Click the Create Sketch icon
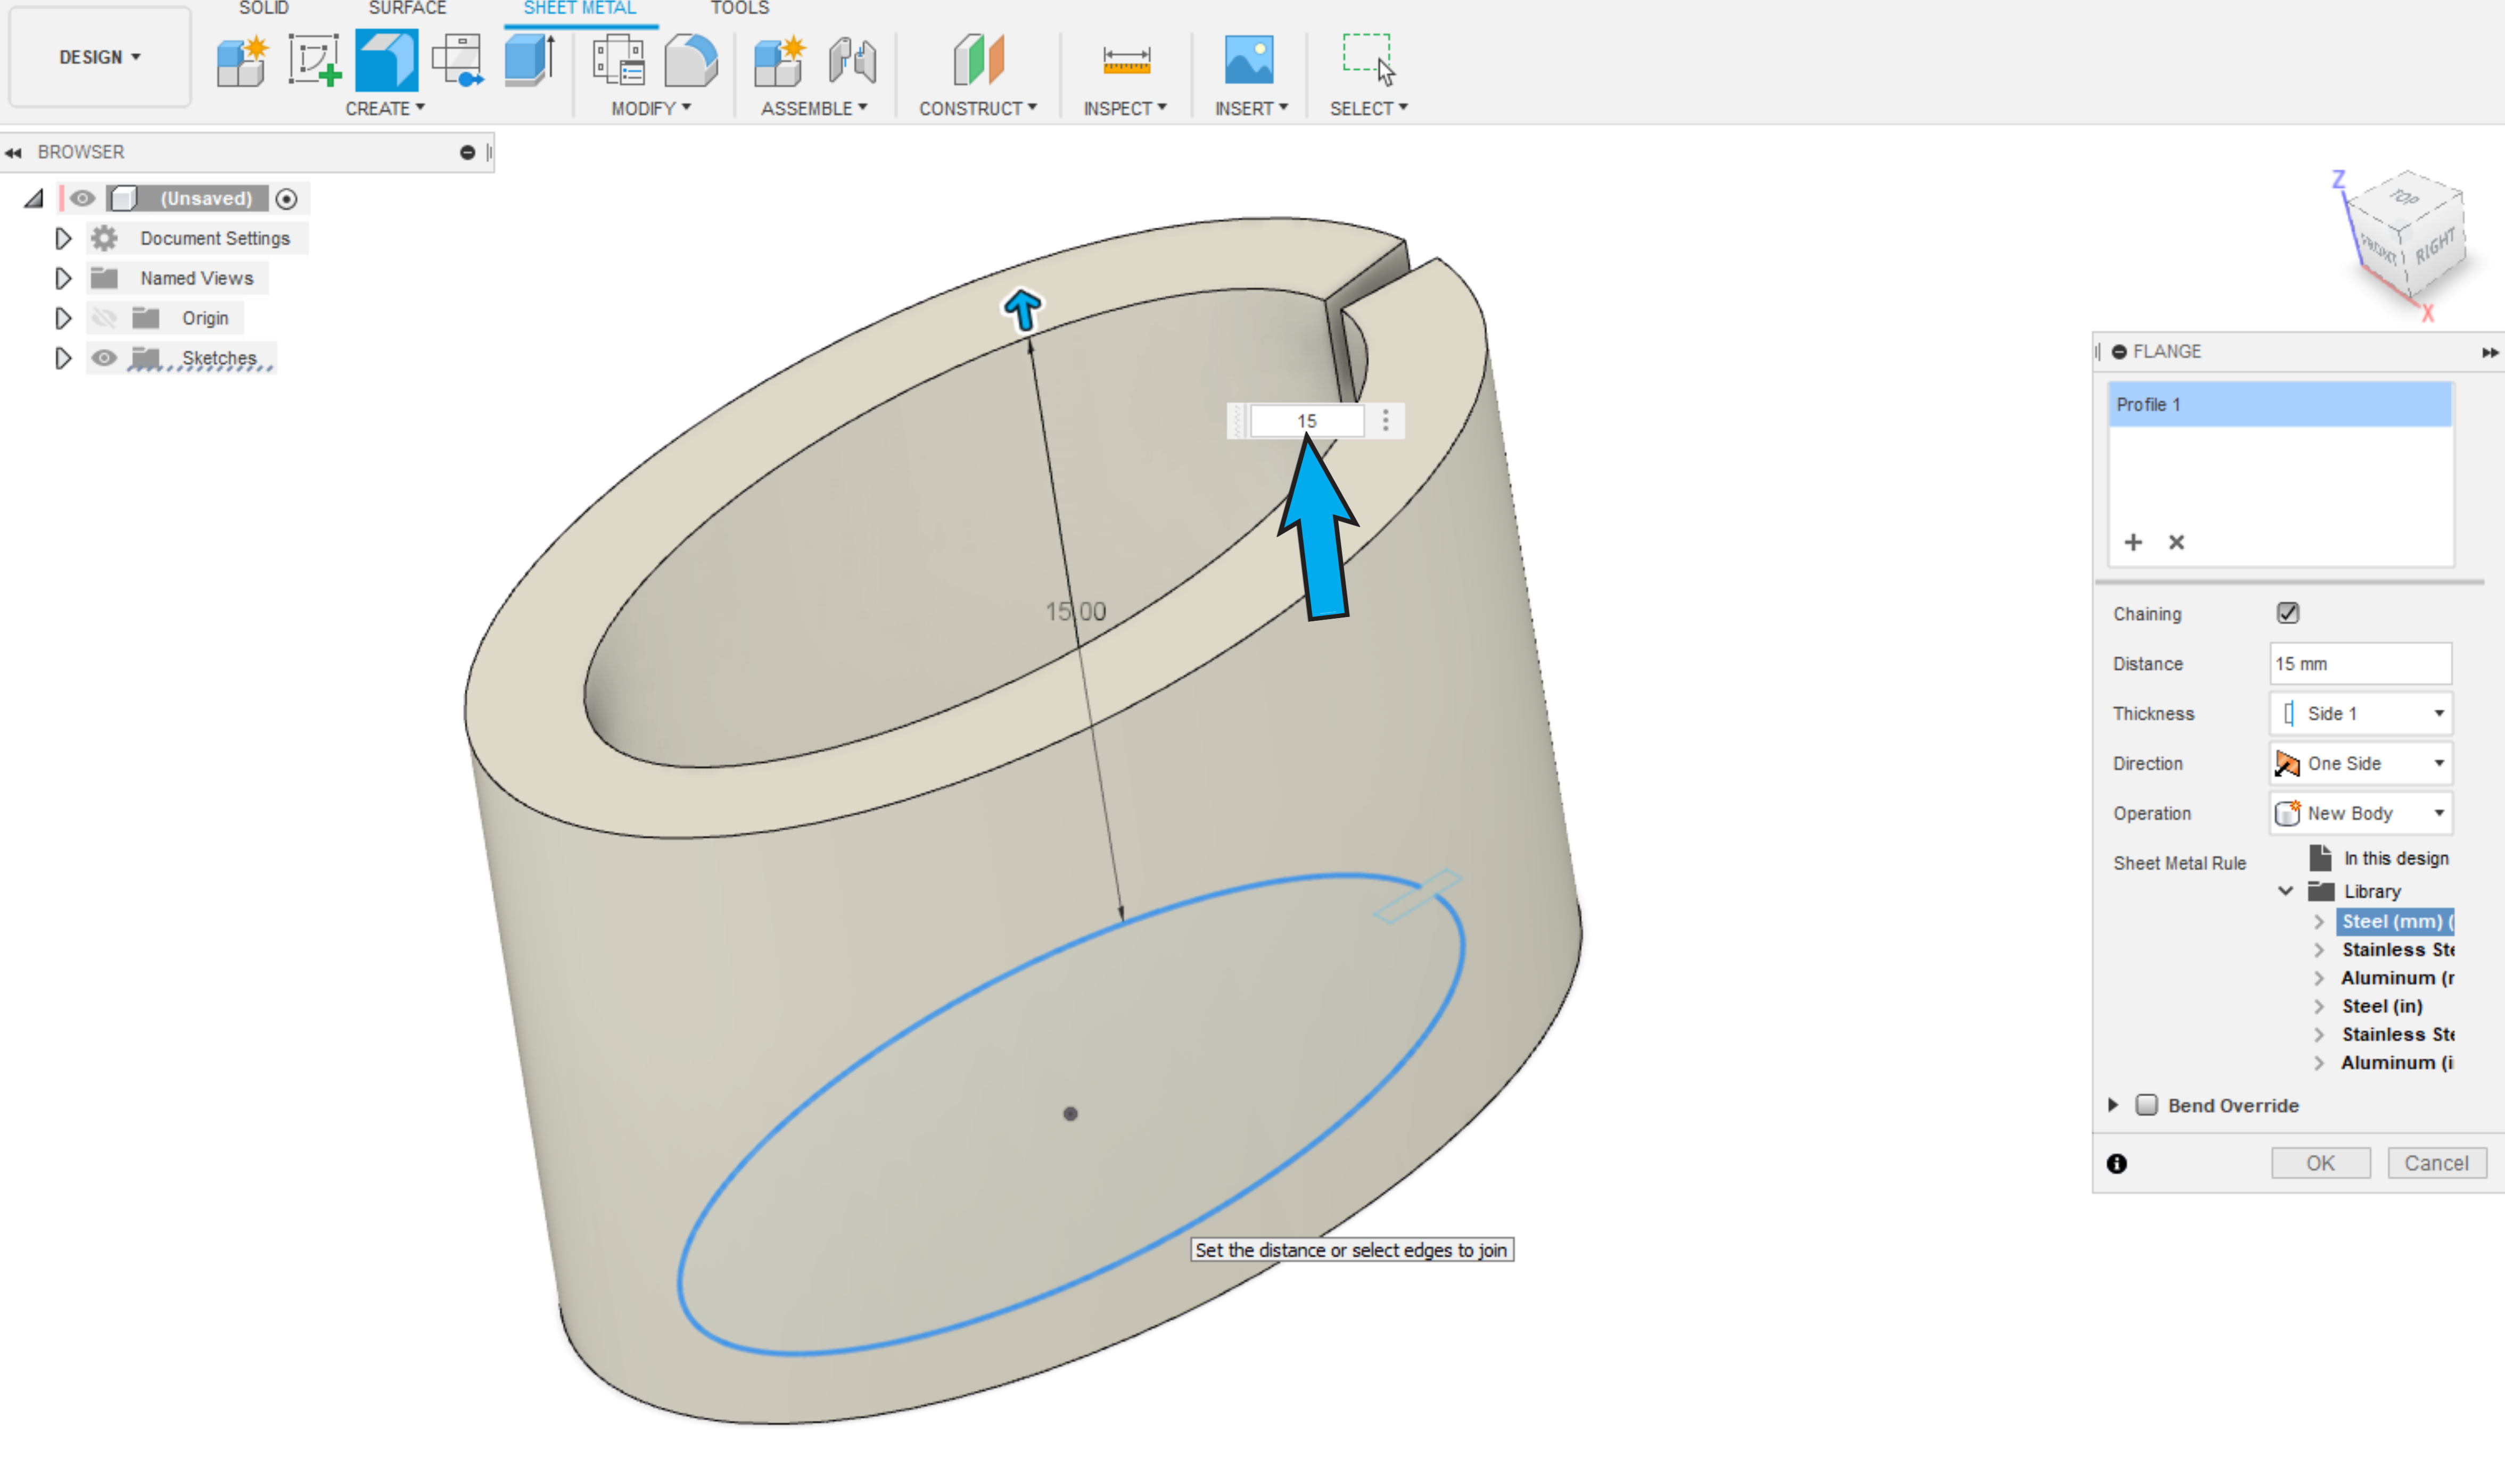This screenshot has height=1484, width=2505. tap(314, 60)
